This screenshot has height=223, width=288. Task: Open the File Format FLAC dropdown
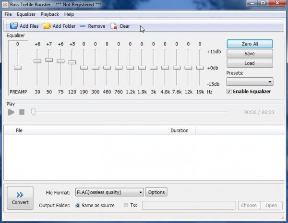(109, 192)
